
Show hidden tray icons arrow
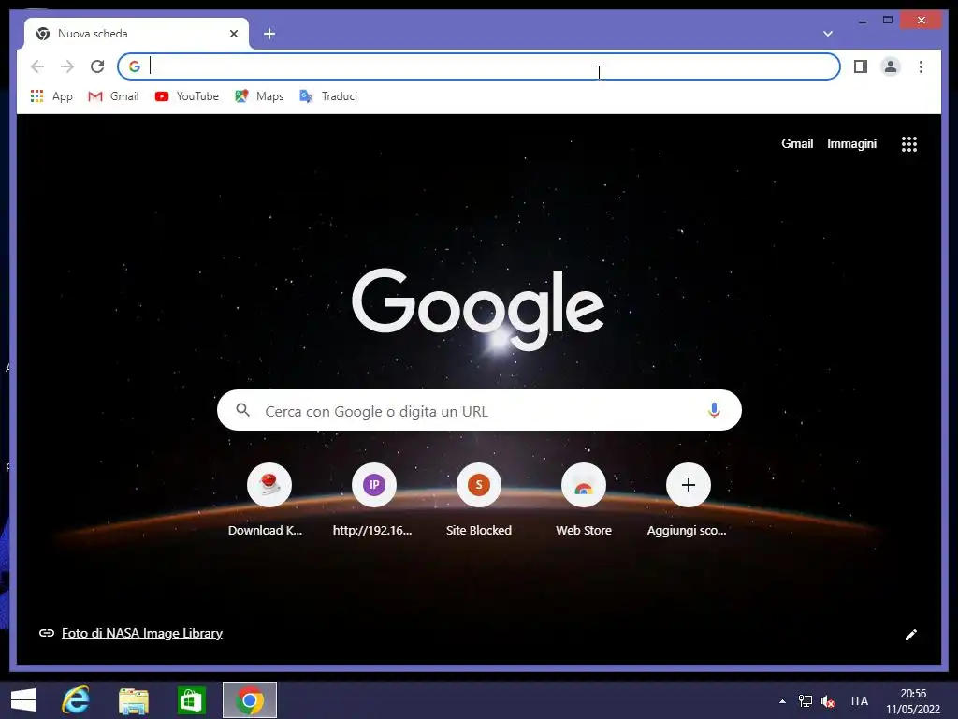click(x=782, y=701)
